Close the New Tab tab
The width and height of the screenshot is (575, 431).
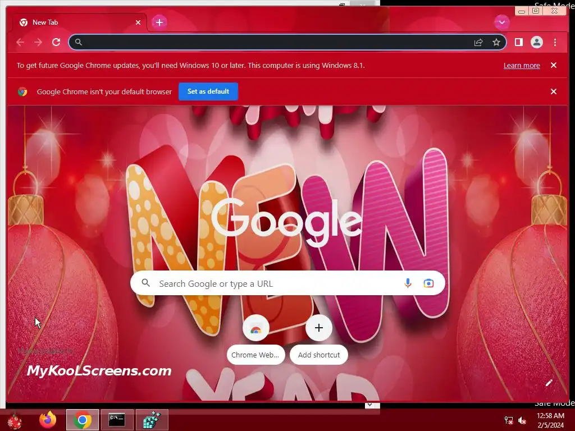(x=138, y=22)
